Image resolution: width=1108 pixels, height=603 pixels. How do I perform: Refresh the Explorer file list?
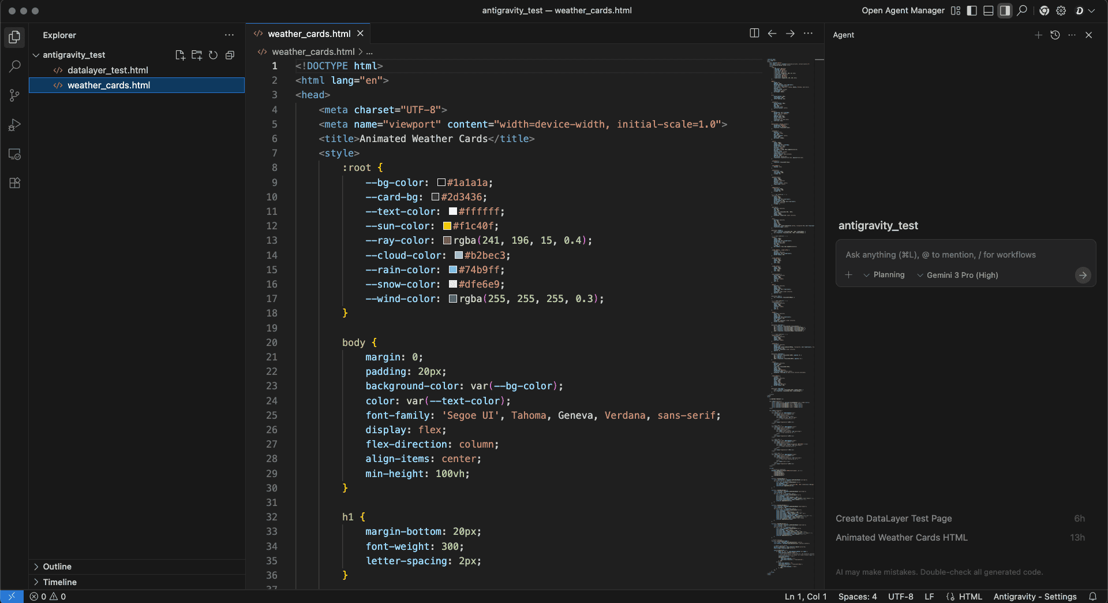[213, 55]
